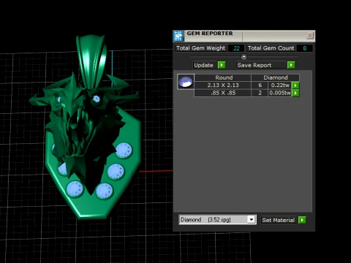
Task: Select the 2.13 X 2.13 size cell
Action: (223, 85)
